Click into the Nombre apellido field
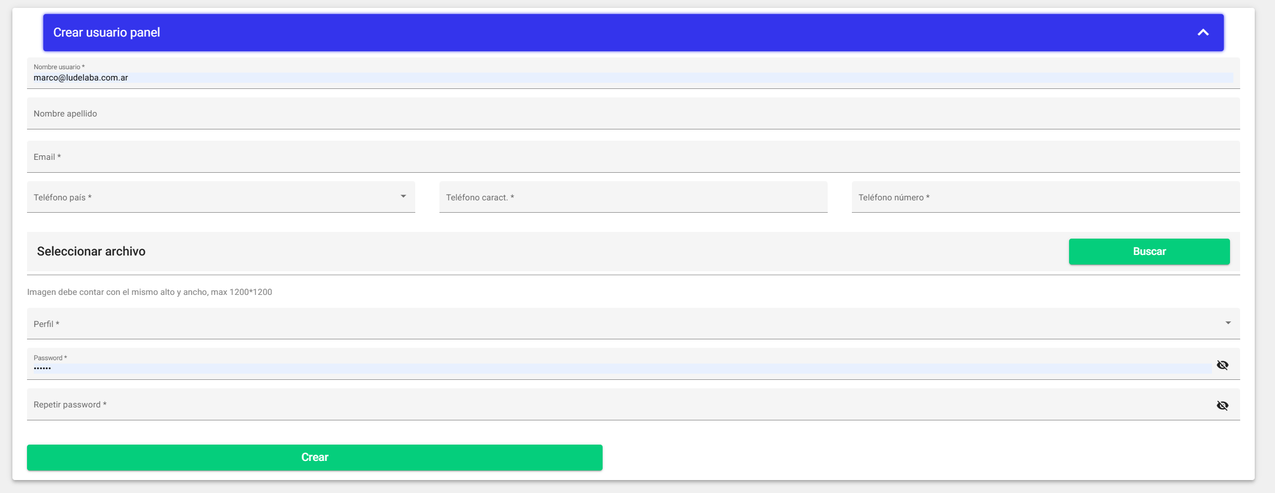 [x=634, y=114]
